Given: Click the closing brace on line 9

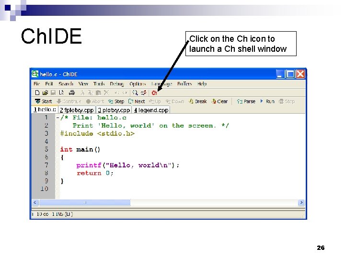Looking at the screenshot, I should [x=62, y=181].
